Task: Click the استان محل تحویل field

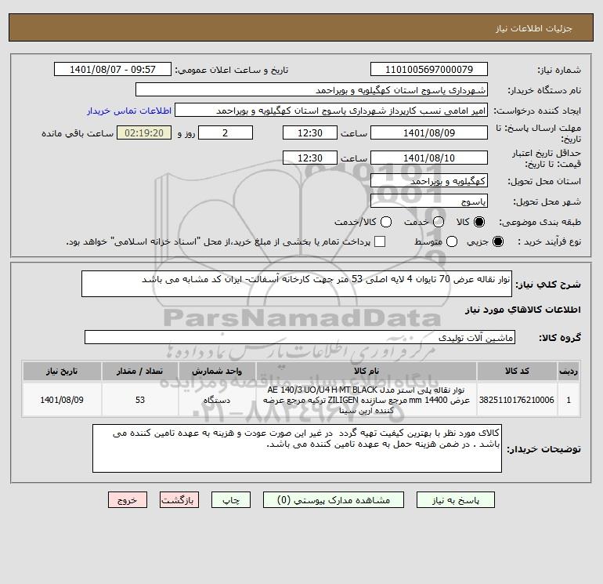Action: tap(429, 180)
